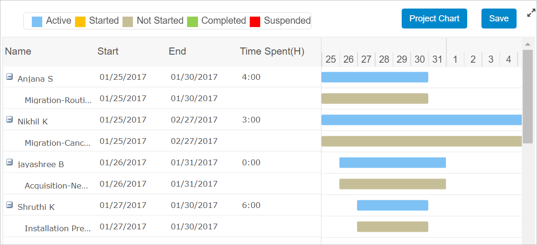Open the Project Chart view
The width and height of the screenshot is (537, 245).
(x=434, y=19)
